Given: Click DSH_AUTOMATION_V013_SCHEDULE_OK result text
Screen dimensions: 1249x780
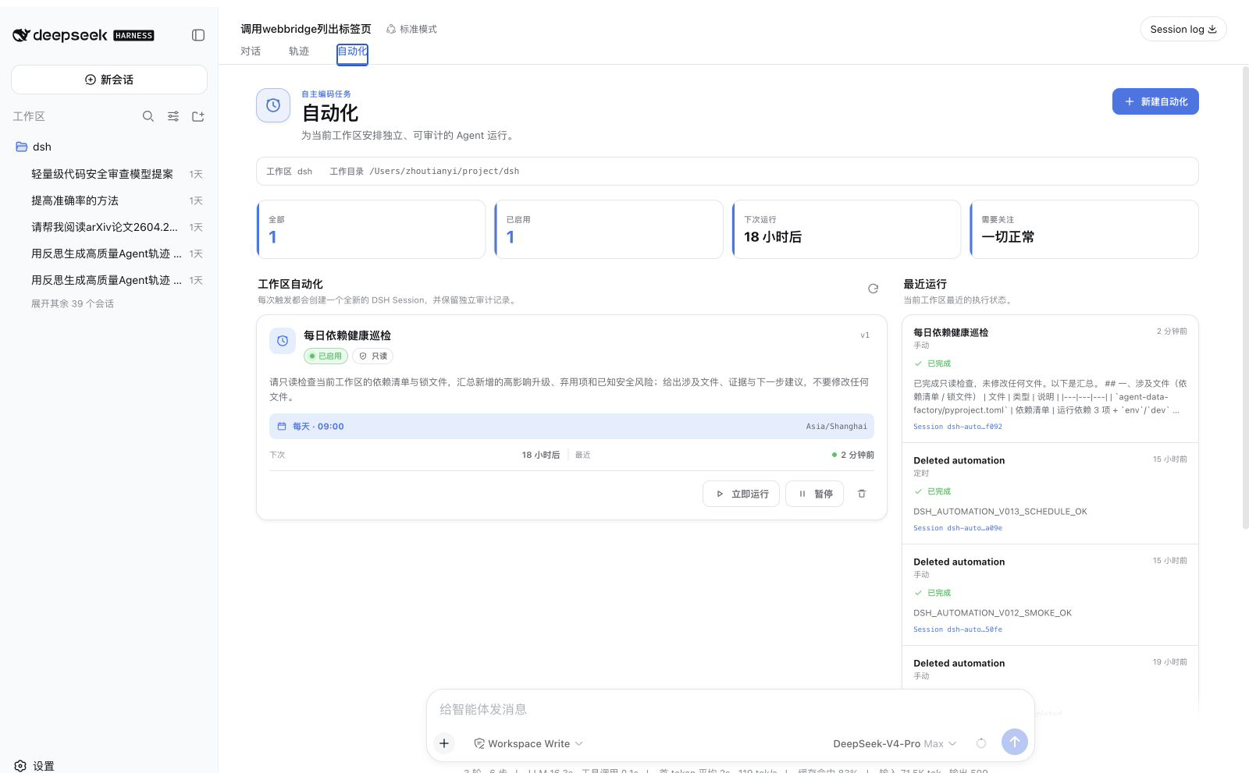Looking at the screenshot, I should (x=1000, y=512).
